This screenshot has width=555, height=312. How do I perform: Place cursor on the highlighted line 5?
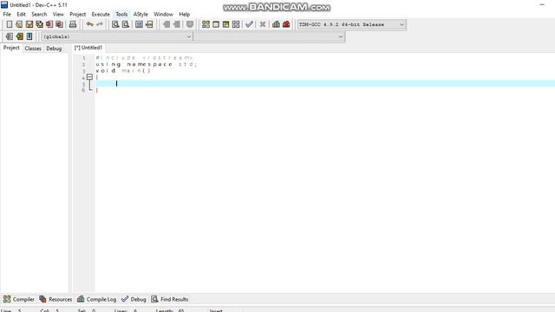pyautogui.click(x=325, y=83)
